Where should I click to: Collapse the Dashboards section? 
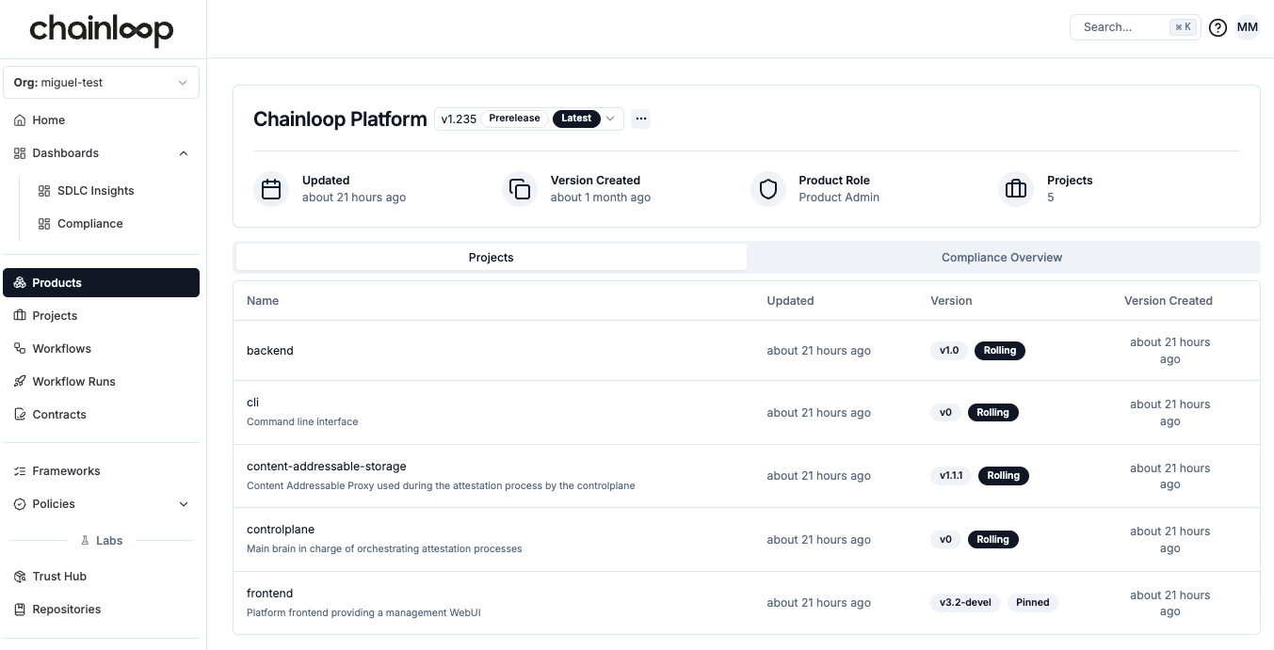pyautogui.click(x=184, y=152)
